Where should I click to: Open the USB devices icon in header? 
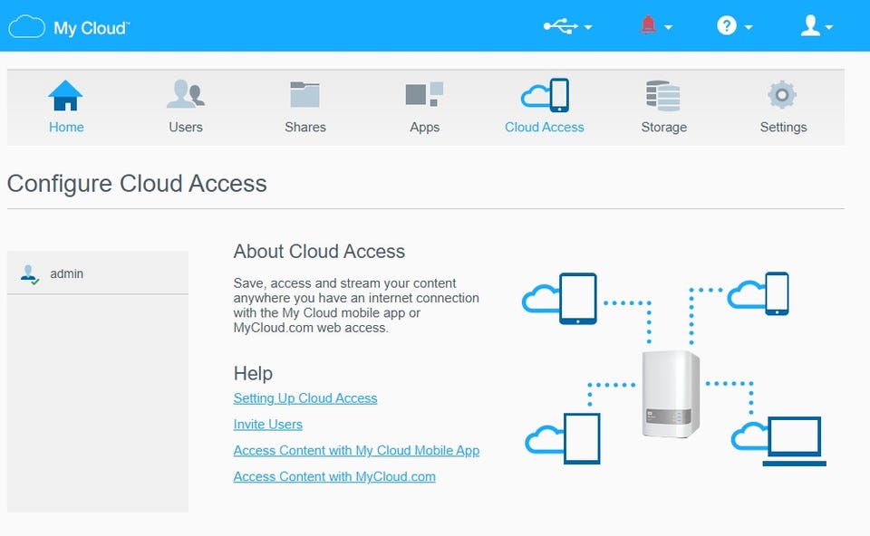pyautogui.click(x=560, y=26)
